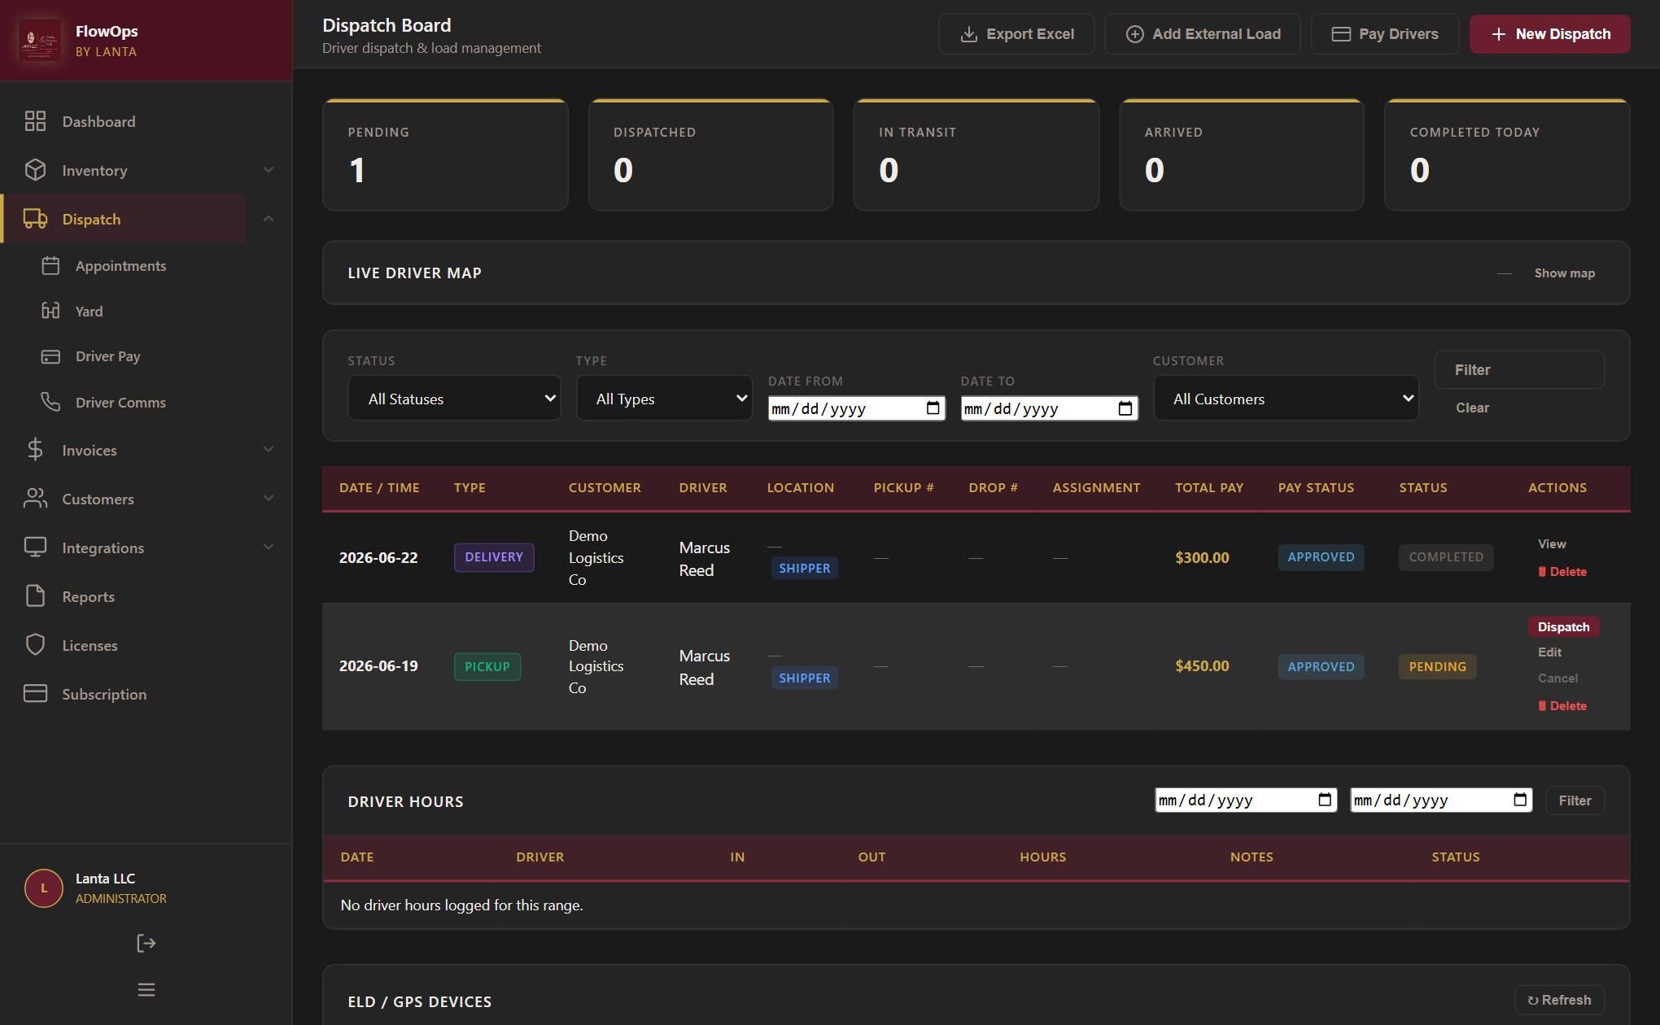Click the Customers people icon
1660x1025 pixels.
click(x=35, y=499)
